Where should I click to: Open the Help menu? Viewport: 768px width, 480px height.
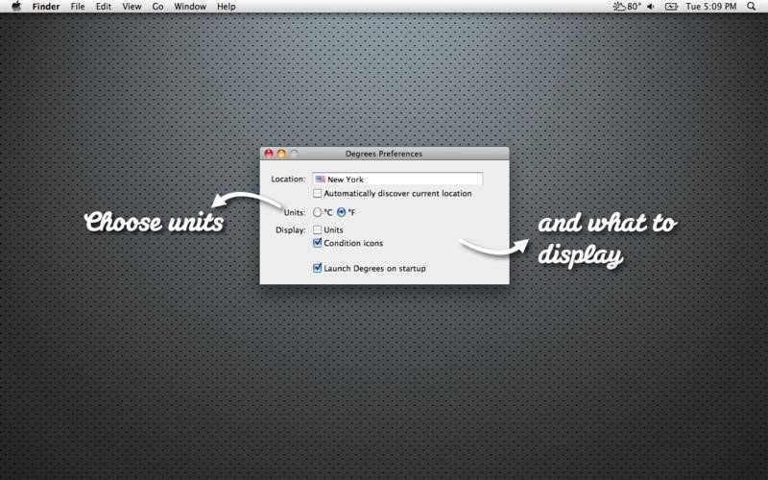tap(227, 7)
